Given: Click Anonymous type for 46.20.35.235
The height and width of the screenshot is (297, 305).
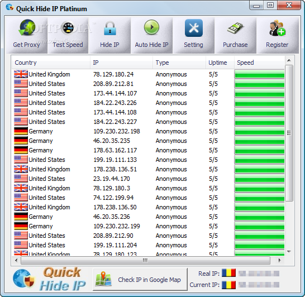Looking at the screenshot, I should click(x=171, y=141).
